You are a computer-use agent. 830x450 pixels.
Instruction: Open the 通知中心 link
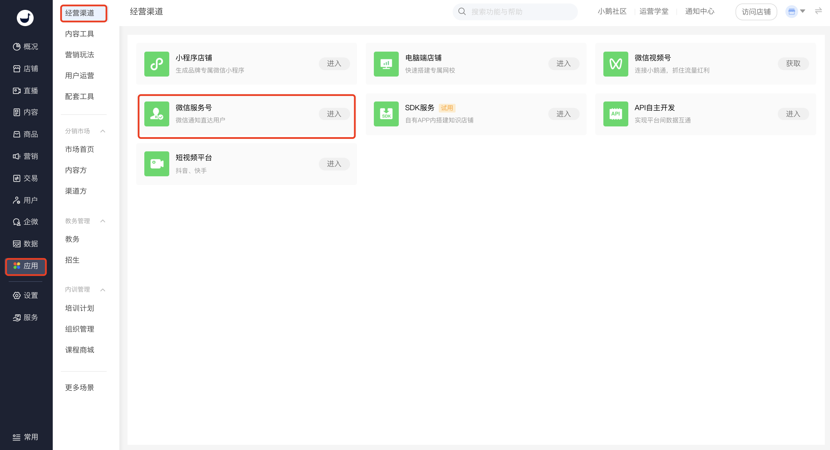pos(700,12)
